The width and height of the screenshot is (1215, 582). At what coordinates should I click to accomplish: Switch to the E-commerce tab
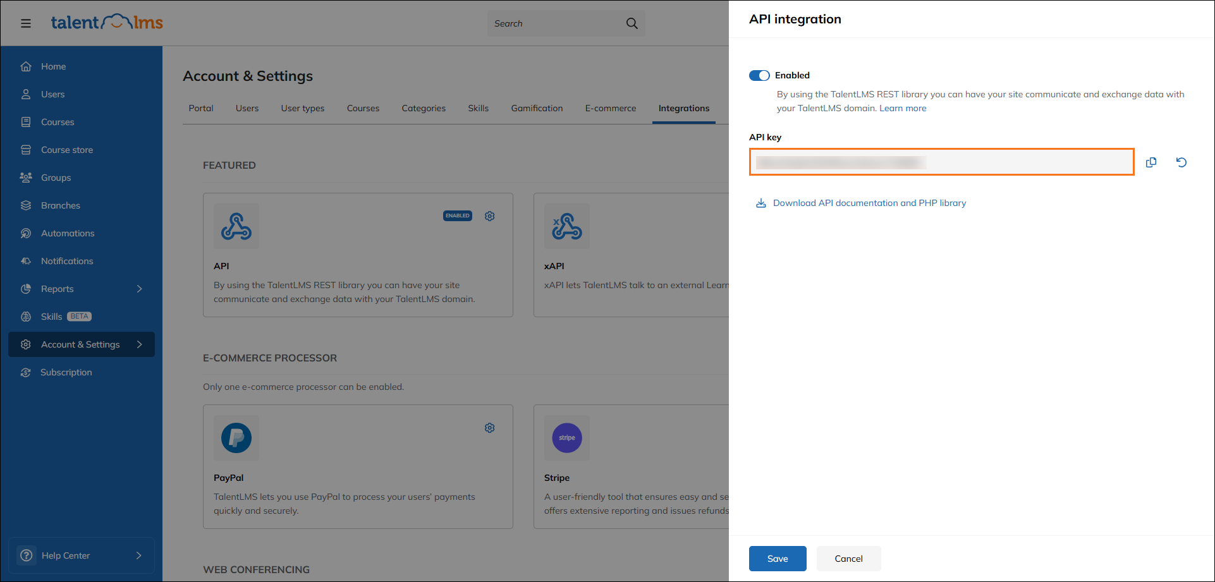pos(611,108)
